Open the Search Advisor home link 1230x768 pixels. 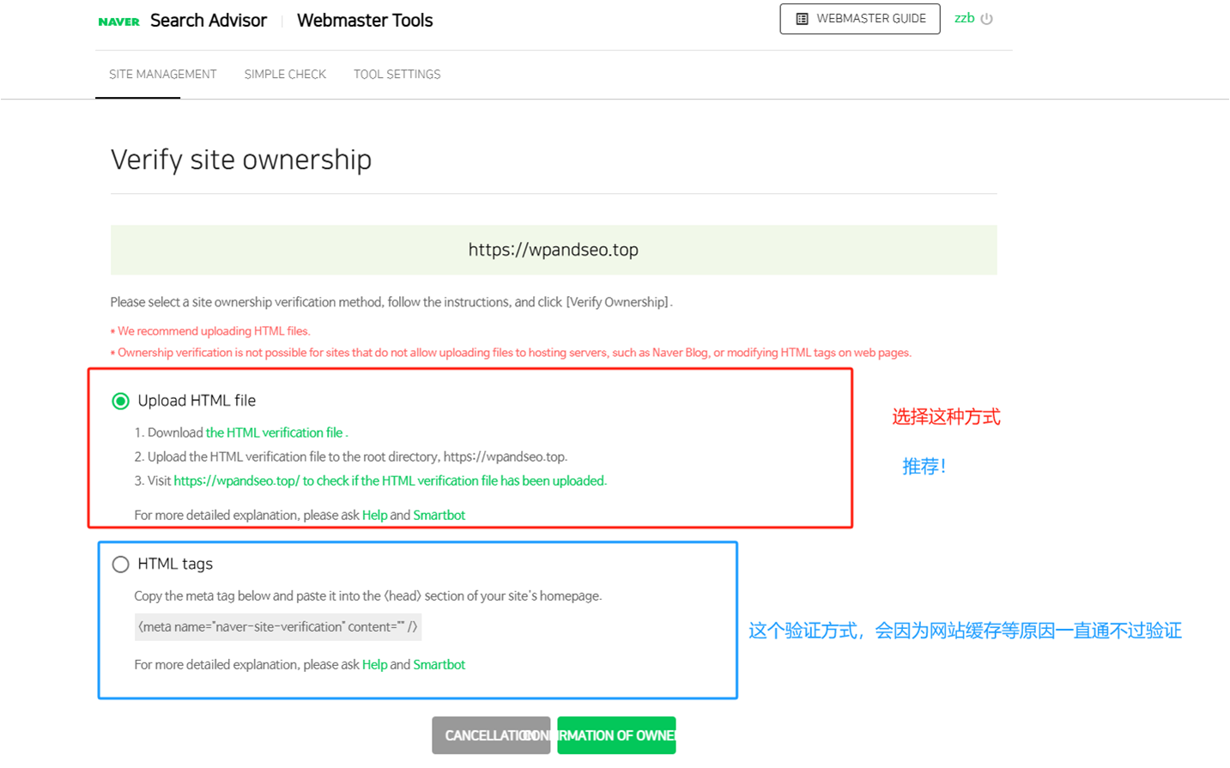coord(209,21)
